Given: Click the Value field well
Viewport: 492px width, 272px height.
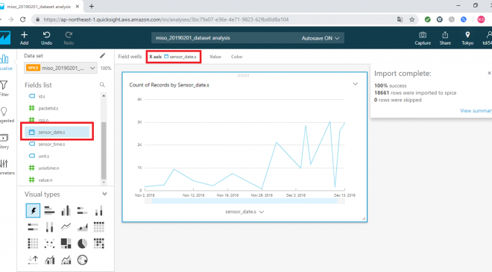Looking at the screenshot, I should pyautogui.click(x=215, y=57).
